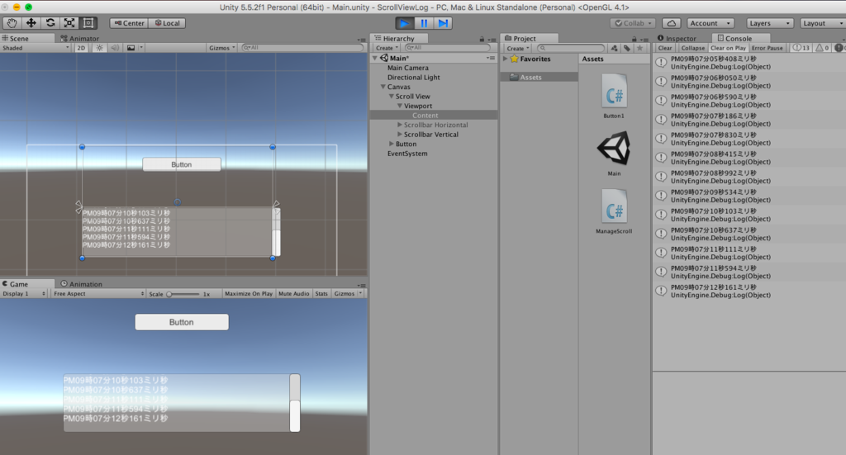The image size is (846, 455).
Task: Toggle Mute Audio in Game view
Action: (293, 294)
